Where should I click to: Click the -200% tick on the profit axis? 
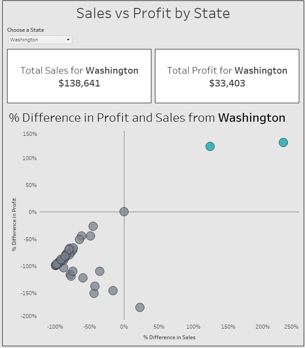point(29,317)
